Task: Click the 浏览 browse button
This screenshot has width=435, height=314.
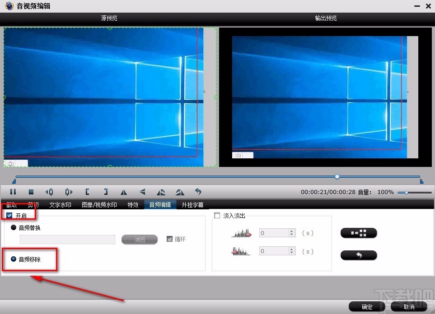Action: (x=139, y=239)
